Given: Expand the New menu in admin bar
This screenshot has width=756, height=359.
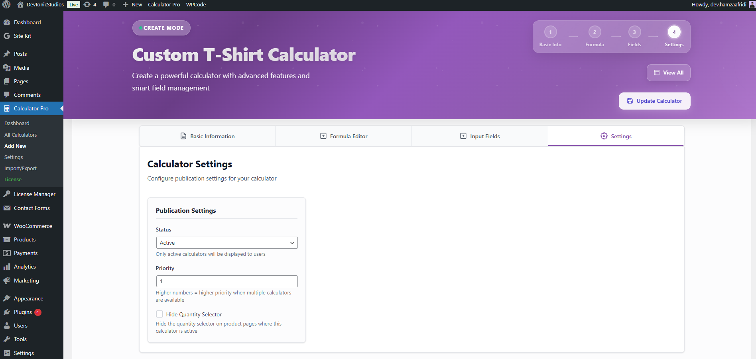Looking at the screenshot, I should click(x=132, y=5).
